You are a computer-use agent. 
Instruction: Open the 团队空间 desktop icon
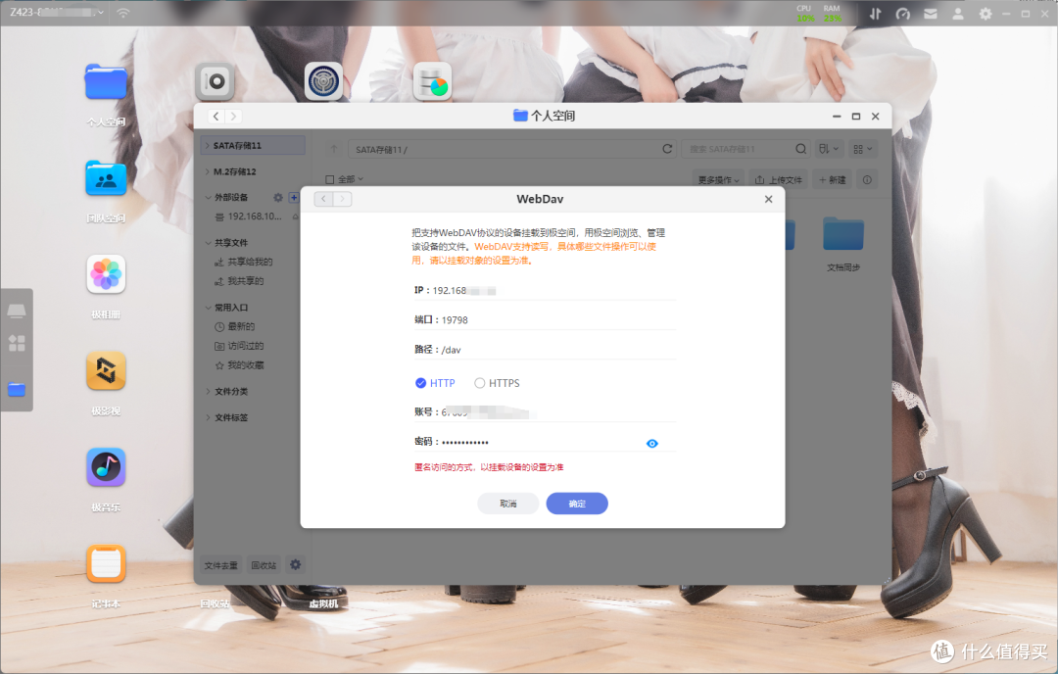point(105,179)
